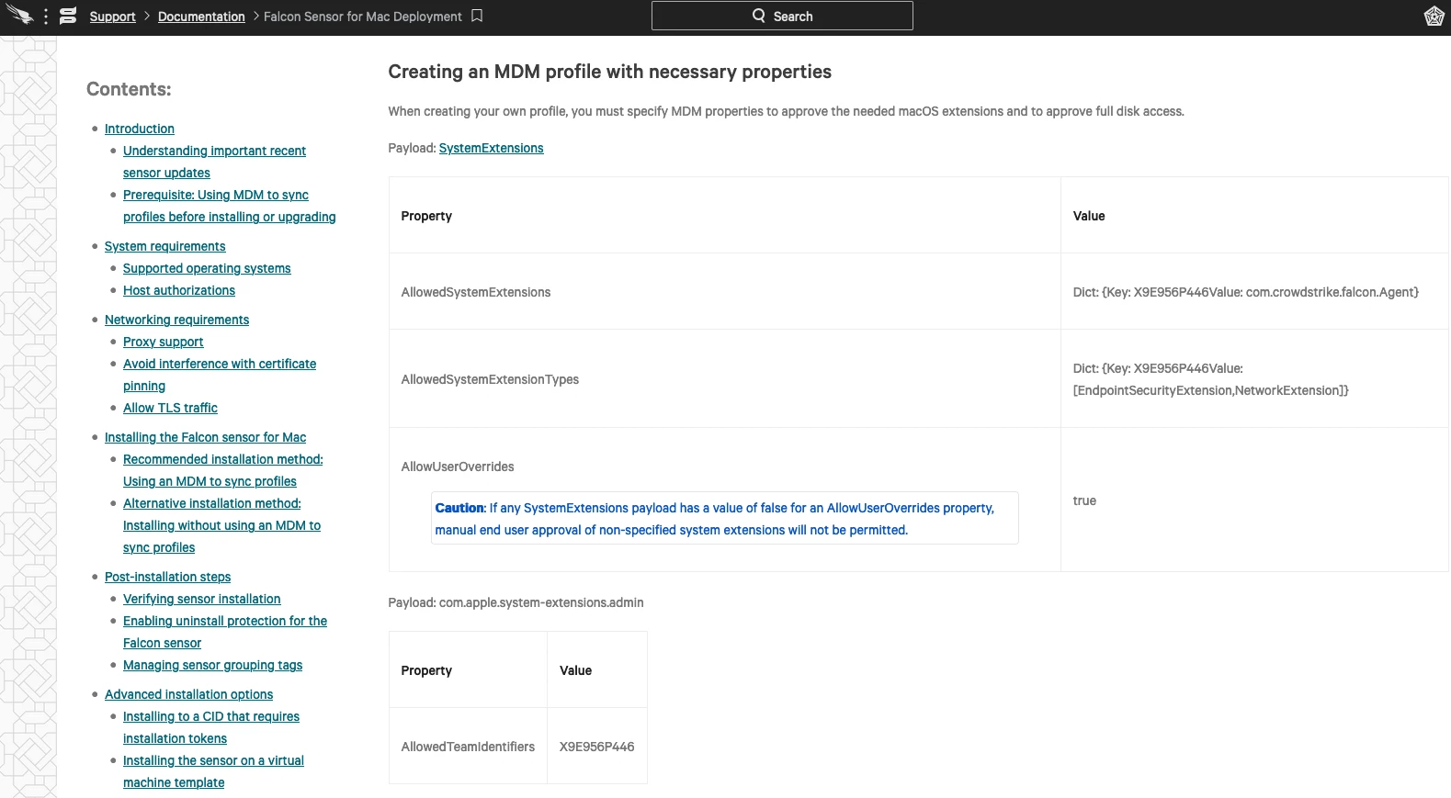Click 'Payload: com.apple.system-extensions.admin' text
The image size is (1451, 798).
[516, 602]
